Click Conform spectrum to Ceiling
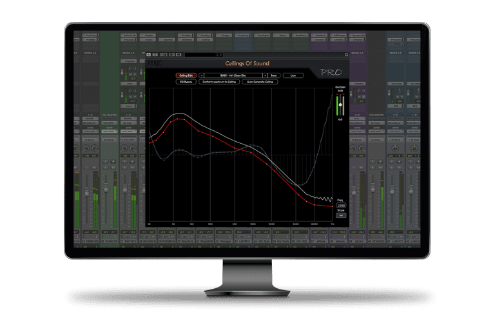The width and height of the screenshot is (495, 314). point(219,82)
